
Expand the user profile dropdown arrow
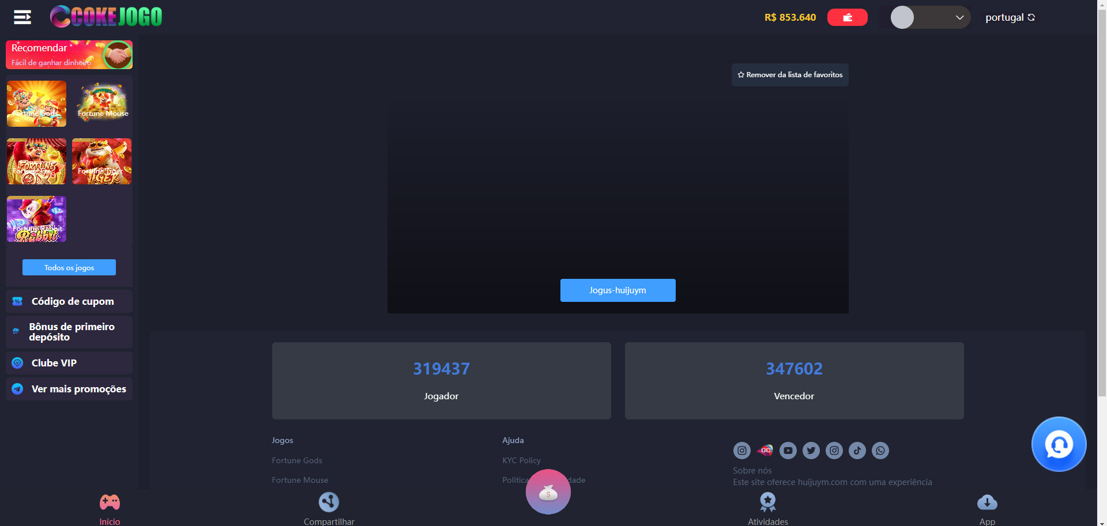(x=959, y=17)
